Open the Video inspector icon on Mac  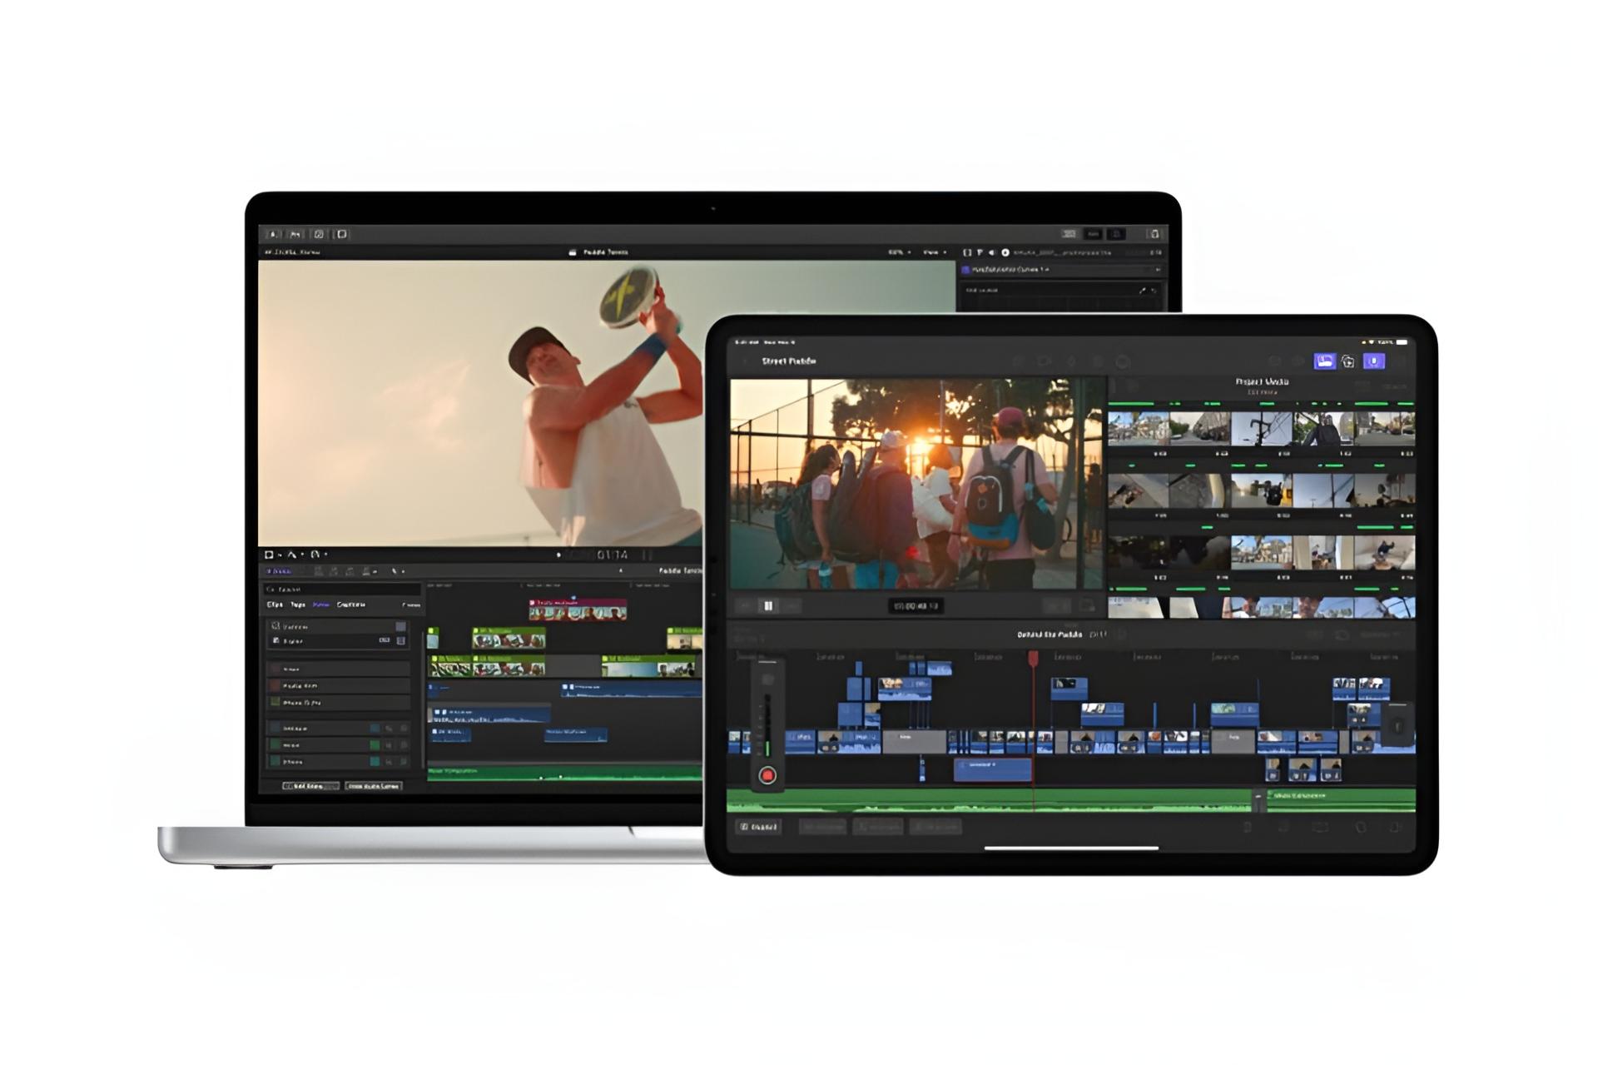[967, 251]
